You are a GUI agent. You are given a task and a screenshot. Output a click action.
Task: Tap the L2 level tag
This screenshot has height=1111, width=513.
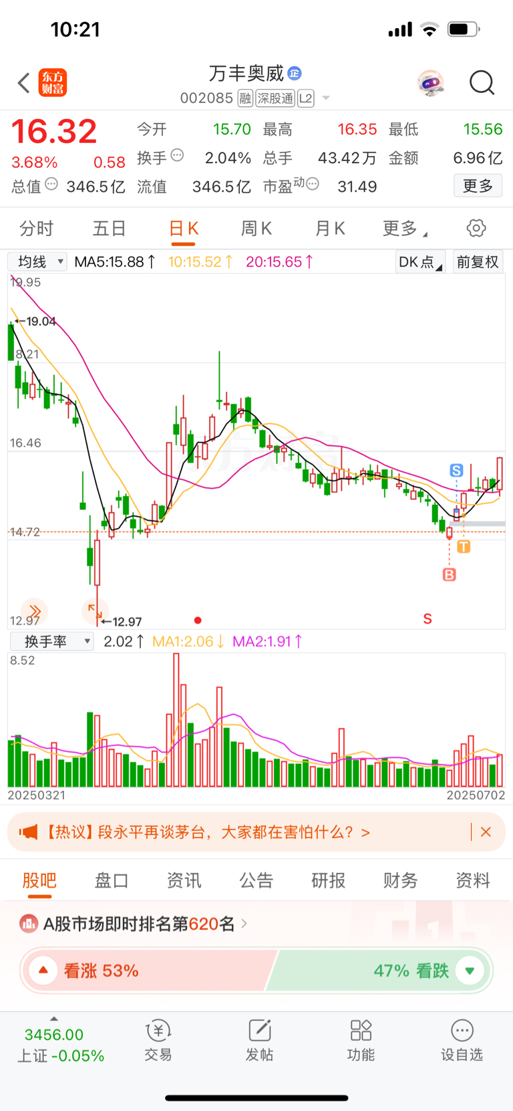tap(305, 98)
